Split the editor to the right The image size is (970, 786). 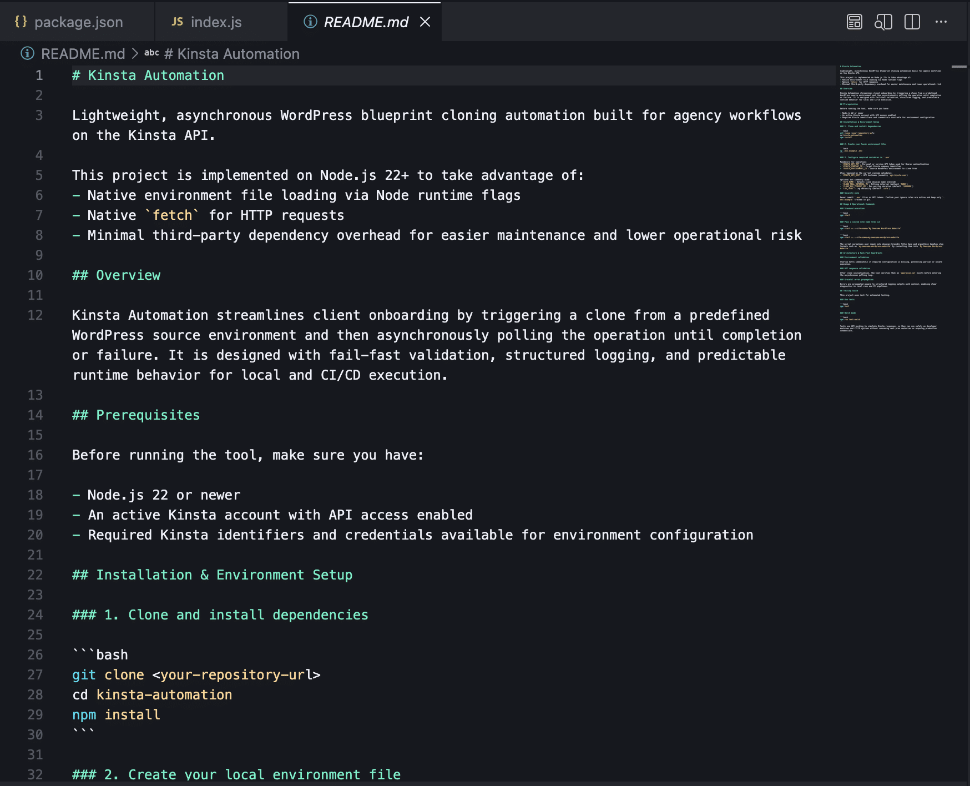pyautogui.click(x=912, y=22)
